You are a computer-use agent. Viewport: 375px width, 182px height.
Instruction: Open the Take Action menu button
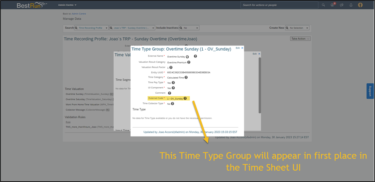tap(300, 39)
